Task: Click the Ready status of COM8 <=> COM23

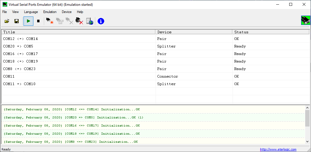Action: (x=271, y=69)
